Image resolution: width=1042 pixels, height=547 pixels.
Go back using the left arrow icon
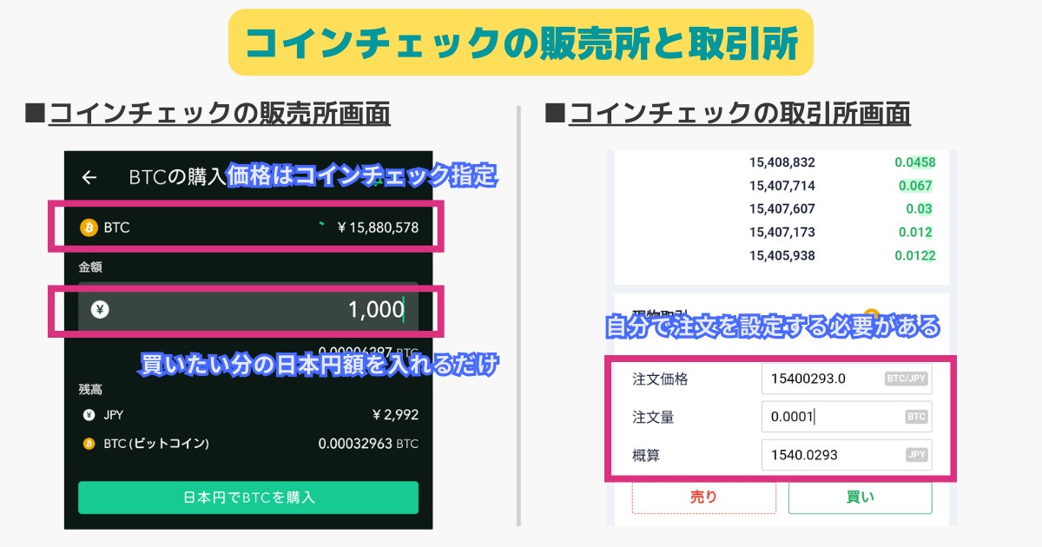tap(89, 177)
